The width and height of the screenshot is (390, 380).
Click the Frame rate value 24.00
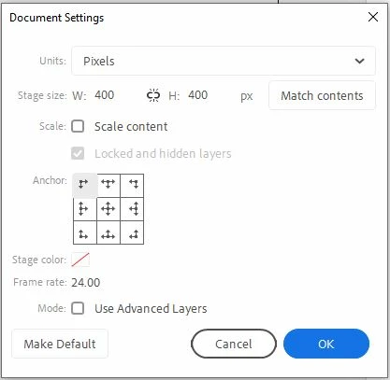(86, 283)
